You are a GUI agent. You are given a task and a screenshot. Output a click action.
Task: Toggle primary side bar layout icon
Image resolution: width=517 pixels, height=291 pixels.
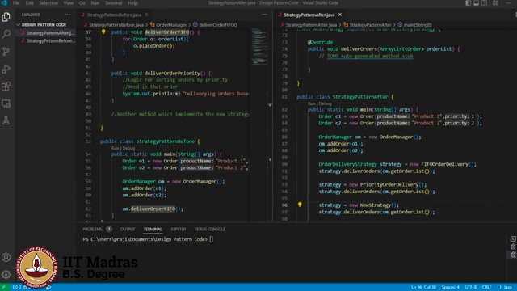469,3
